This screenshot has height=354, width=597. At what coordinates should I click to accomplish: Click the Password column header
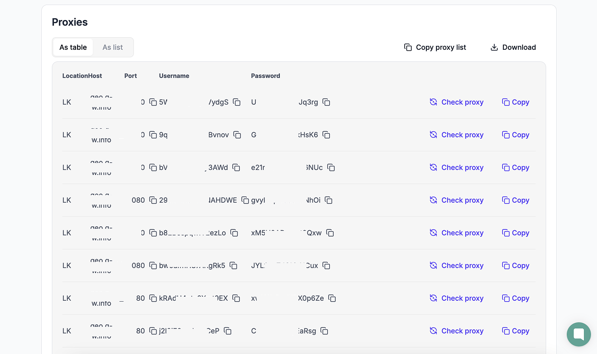tap(265, 76)
